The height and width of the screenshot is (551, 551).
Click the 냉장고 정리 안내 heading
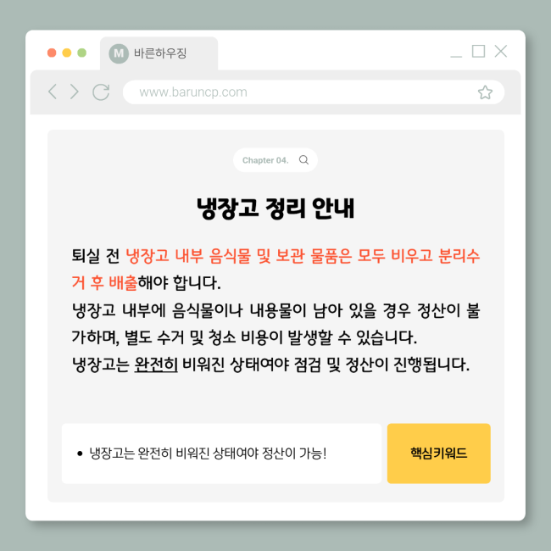tap(275, 209)
